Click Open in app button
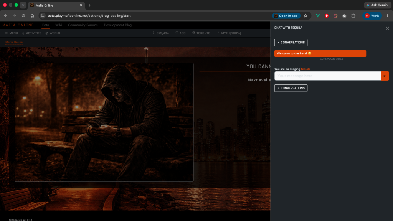The height and width of the screenshot is (221, 393). [286, 15]
